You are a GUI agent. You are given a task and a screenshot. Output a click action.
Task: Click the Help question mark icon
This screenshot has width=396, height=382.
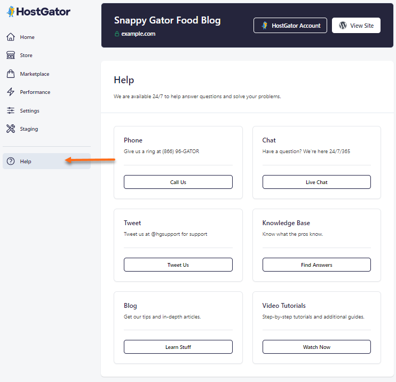(11, 161)
